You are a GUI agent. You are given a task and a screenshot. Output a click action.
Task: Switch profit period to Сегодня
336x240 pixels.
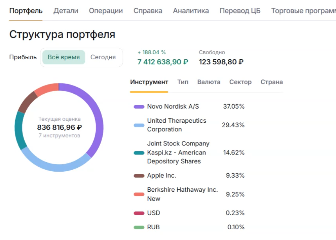[103, 57]
